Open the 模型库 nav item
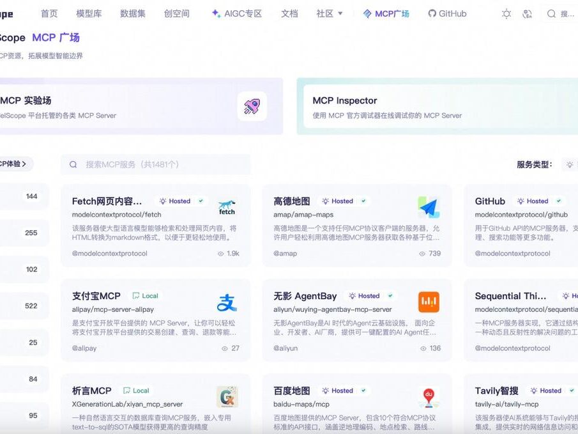 pos(89,13)
